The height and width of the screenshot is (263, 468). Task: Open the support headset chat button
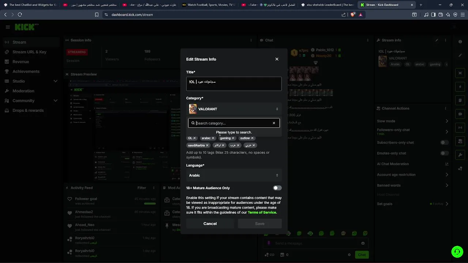point(457,252)
